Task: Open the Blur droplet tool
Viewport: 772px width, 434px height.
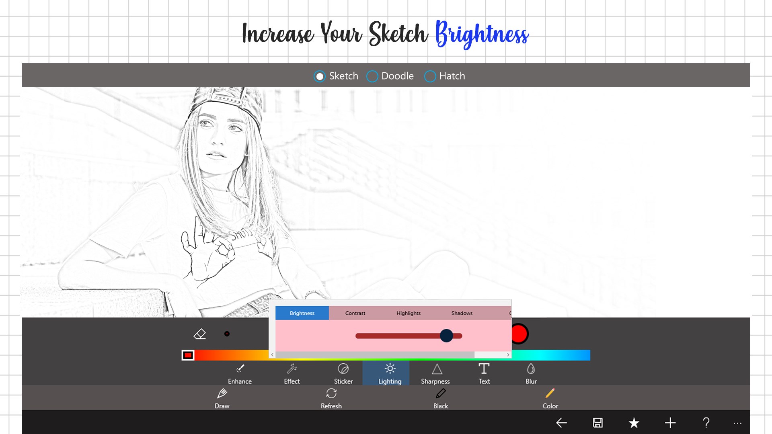Action: (x=531, y=374)
